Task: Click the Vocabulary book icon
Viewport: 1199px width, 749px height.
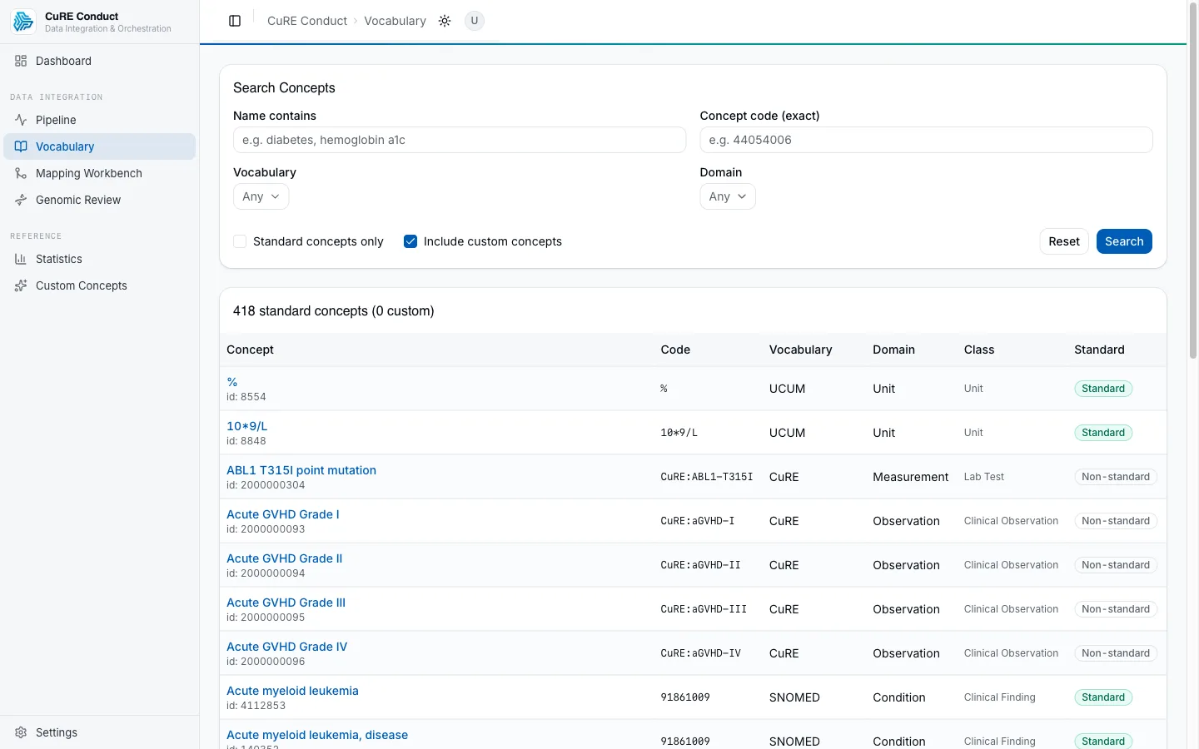Action: click(21, 146)
